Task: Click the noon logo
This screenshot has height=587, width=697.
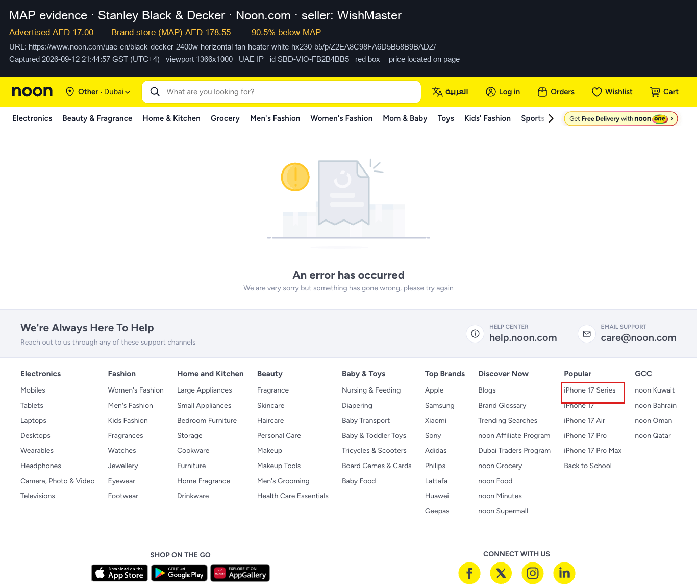Action: 32,92
